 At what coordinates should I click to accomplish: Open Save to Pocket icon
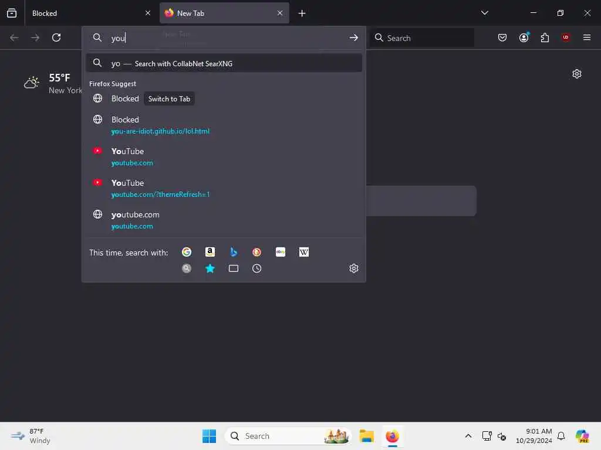pos(502,37)
